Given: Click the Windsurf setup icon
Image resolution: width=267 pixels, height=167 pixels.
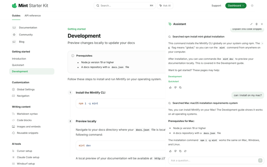Looking at the screenshot, I should (x=13, y=164).
